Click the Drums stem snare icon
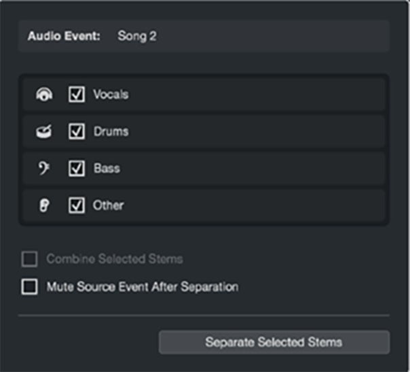The image size is (410, 372). pyautogui.click(x=43, y=131)
